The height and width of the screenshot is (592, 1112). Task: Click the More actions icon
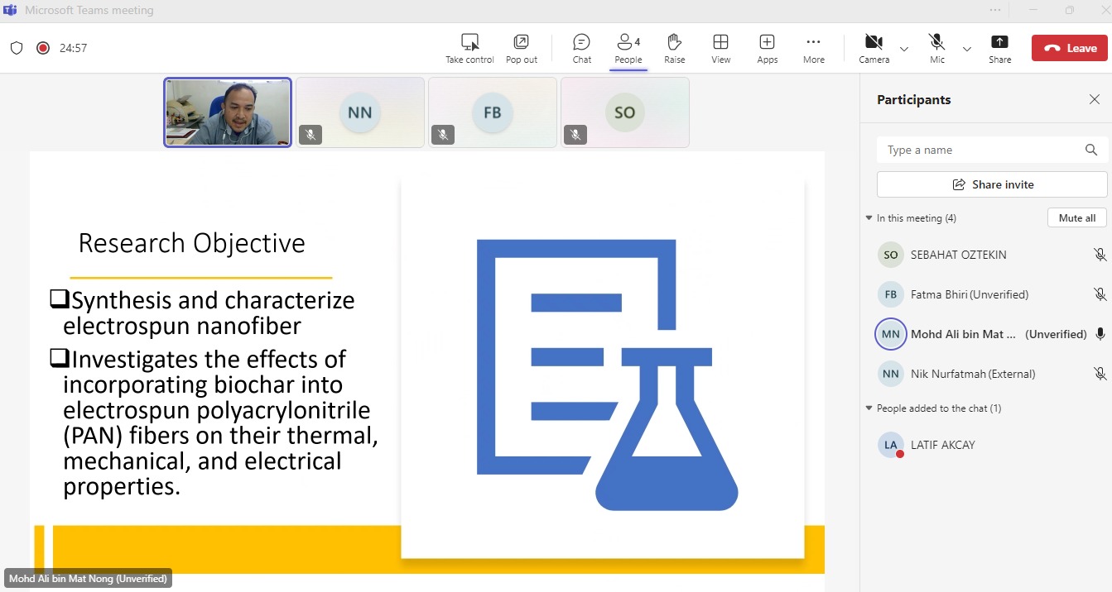pyautogui.click(x=813, y=42)
